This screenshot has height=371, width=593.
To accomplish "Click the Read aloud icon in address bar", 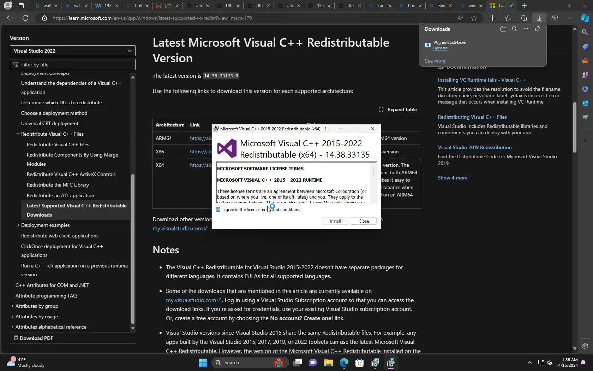I will click(460, 18).
